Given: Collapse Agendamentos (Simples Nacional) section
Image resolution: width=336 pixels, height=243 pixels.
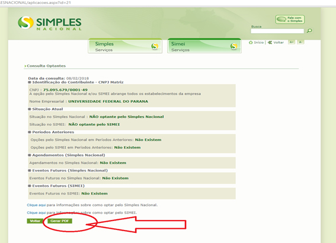Looking at the screenshot, I should 30,155.
